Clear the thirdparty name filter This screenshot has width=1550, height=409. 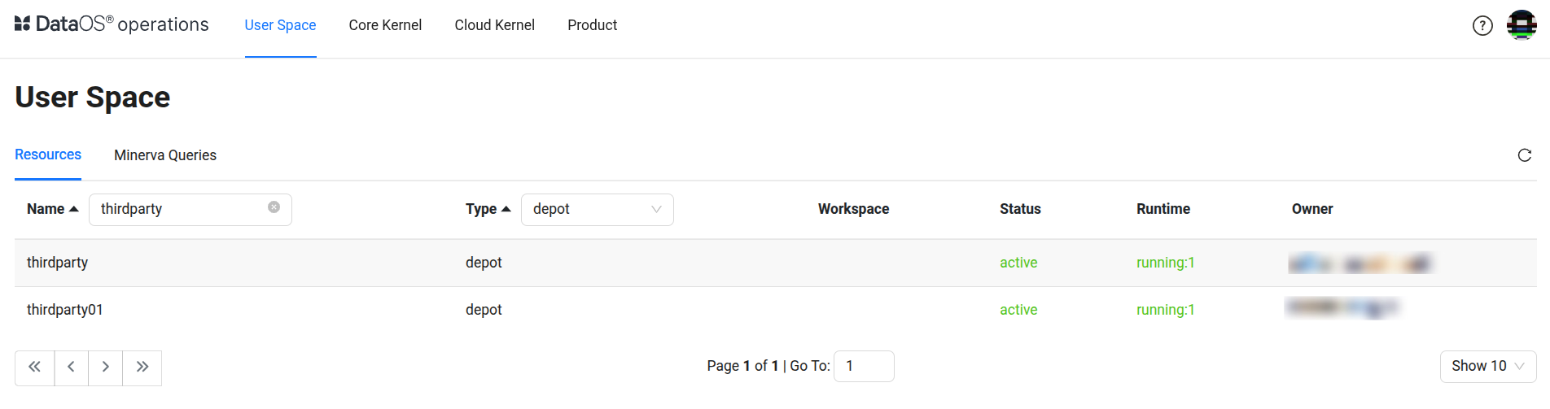274,207
